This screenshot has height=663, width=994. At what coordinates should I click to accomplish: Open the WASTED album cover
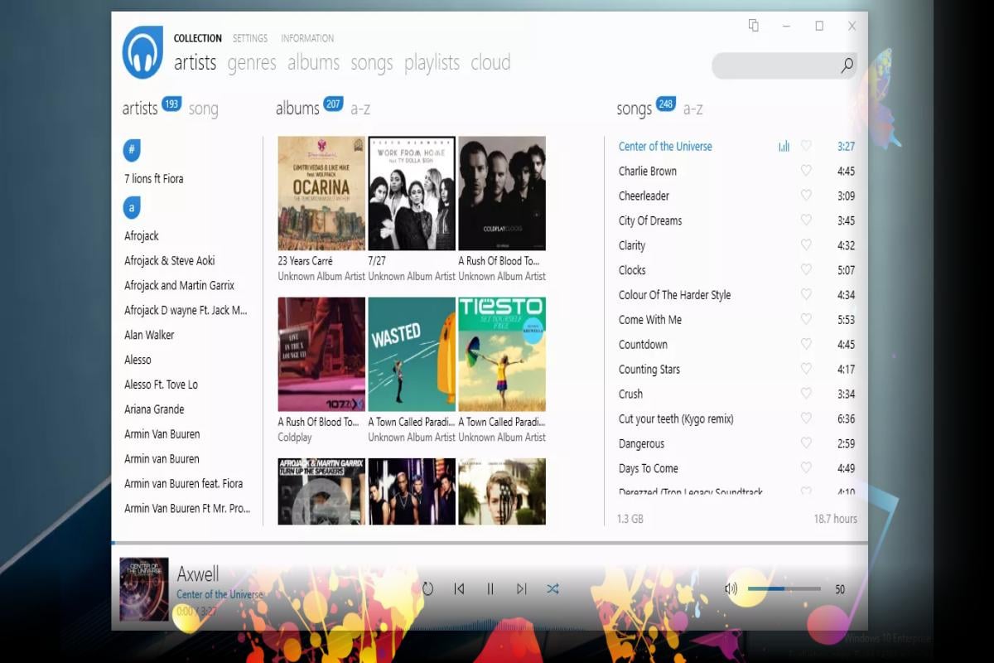(x=412, y=354)
